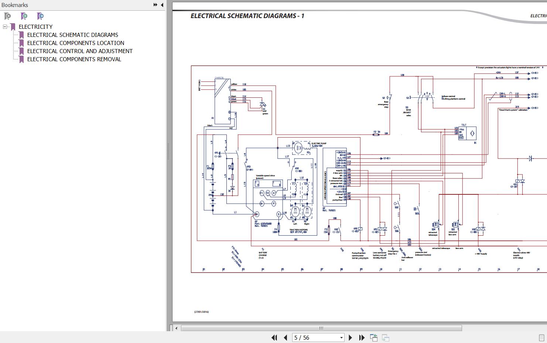This screenshot has height=343, width=547.
Task: Click the horizontal scrollbar left arrow
Action: pyautogui.click(x=177, y=328)
